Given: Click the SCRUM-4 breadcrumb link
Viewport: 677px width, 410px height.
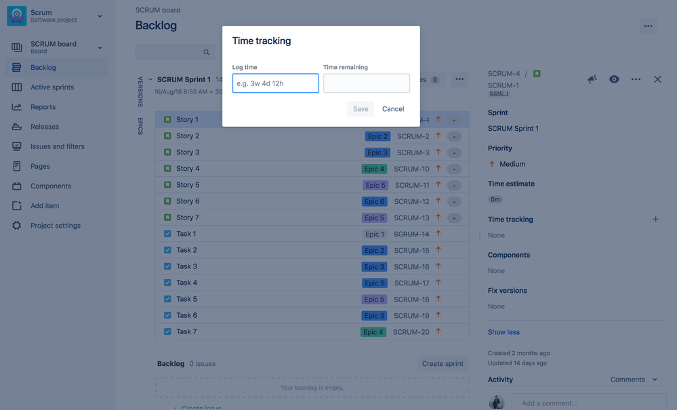Looking at the screenshot, I should 504,73.
